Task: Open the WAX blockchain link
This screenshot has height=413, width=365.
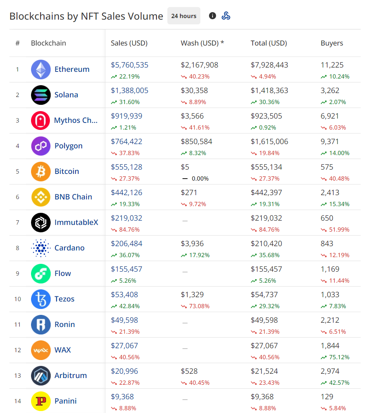Action: [63, 350]
